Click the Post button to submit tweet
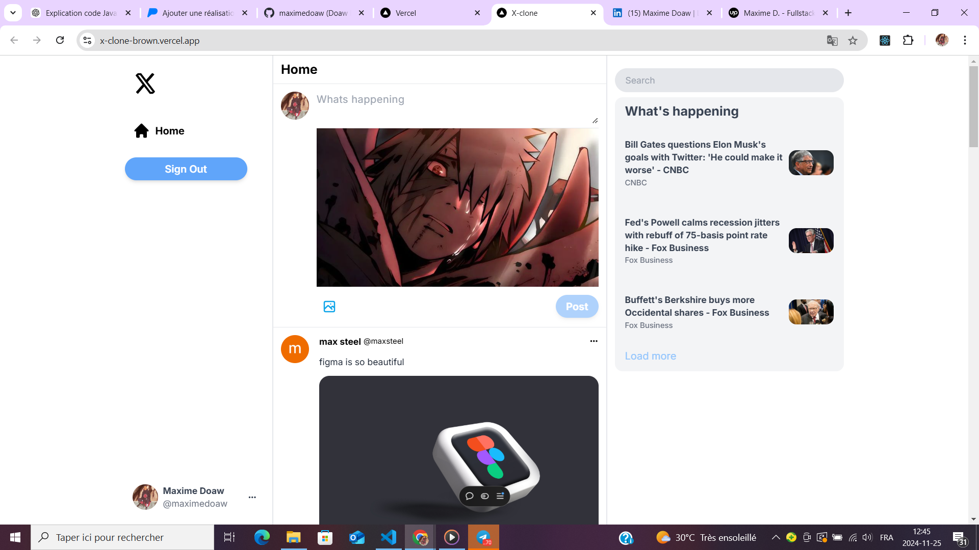 (x=577, y=306)
